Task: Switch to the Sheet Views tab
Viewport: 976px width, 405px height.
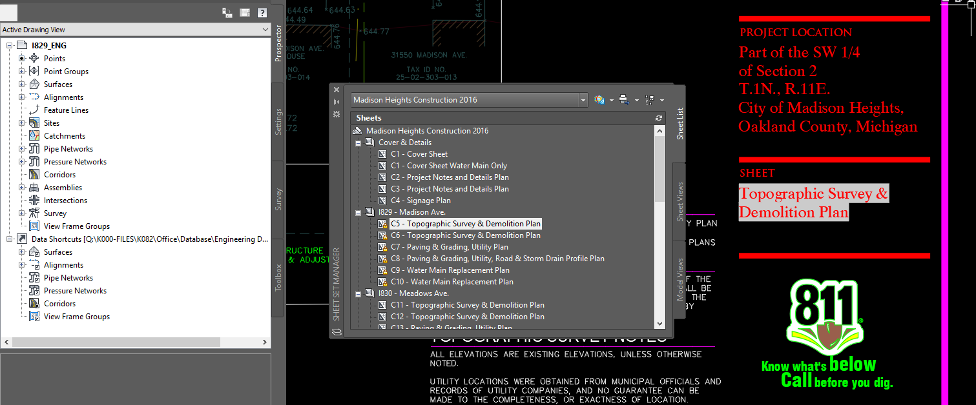Action: (680, 201)
